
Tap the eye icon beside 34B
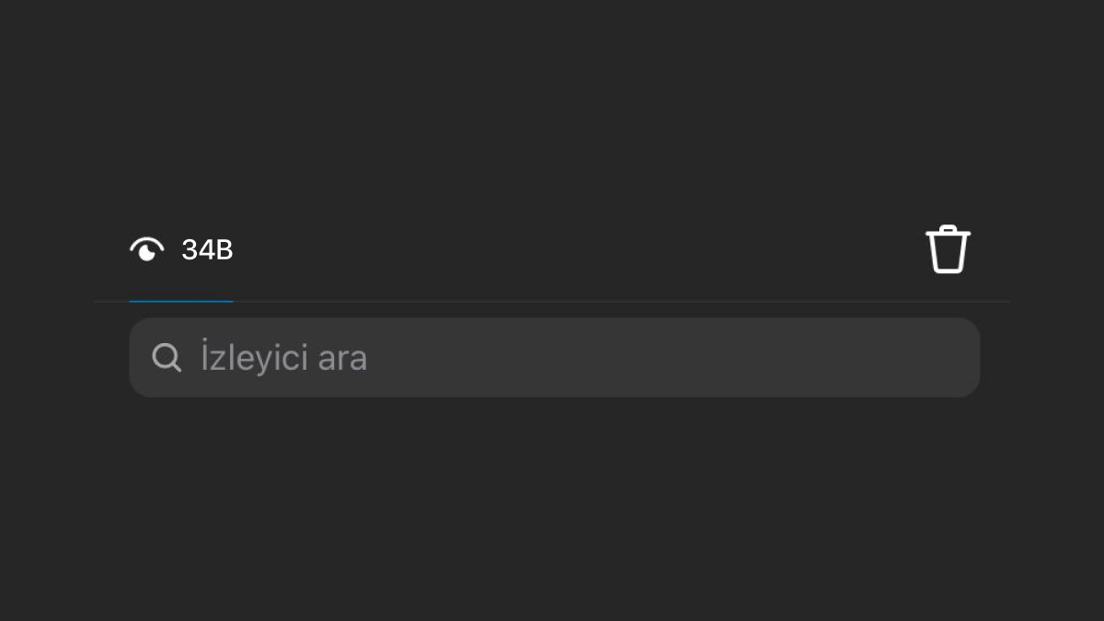tap(147, 249)
